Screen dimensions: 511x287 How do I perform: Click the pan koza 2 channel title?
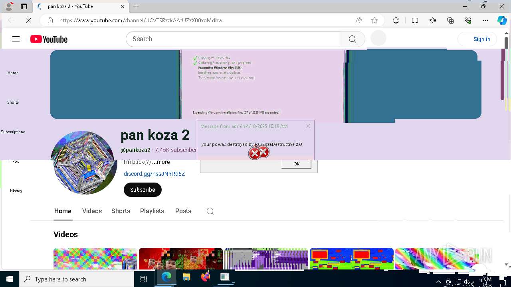pyautogui.click(x=155, y=135)
